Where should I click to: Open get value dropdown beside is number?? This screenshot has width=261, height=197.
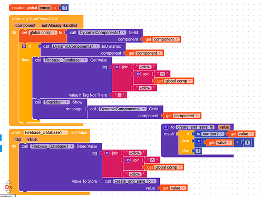252,134
